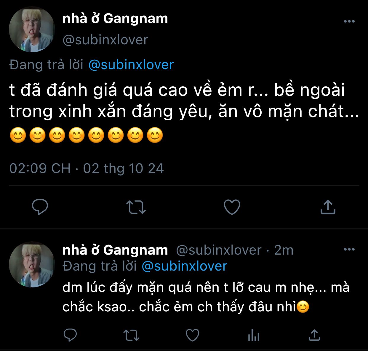Click reply's "nhà ở Gangnam" display name
The width and height of the screenshot is (368, 351).
(115, 250)
